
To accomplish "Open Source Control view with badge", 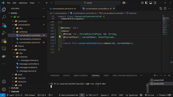I will pos(4,25).
